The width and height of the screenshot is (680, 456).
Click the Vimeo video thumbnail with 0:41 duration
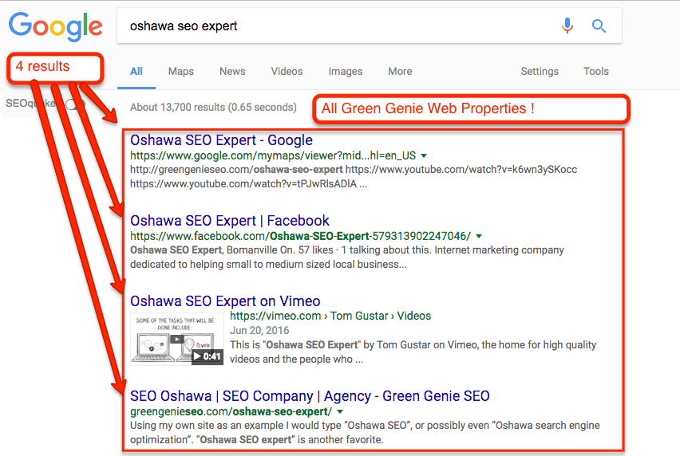point(177,339)
